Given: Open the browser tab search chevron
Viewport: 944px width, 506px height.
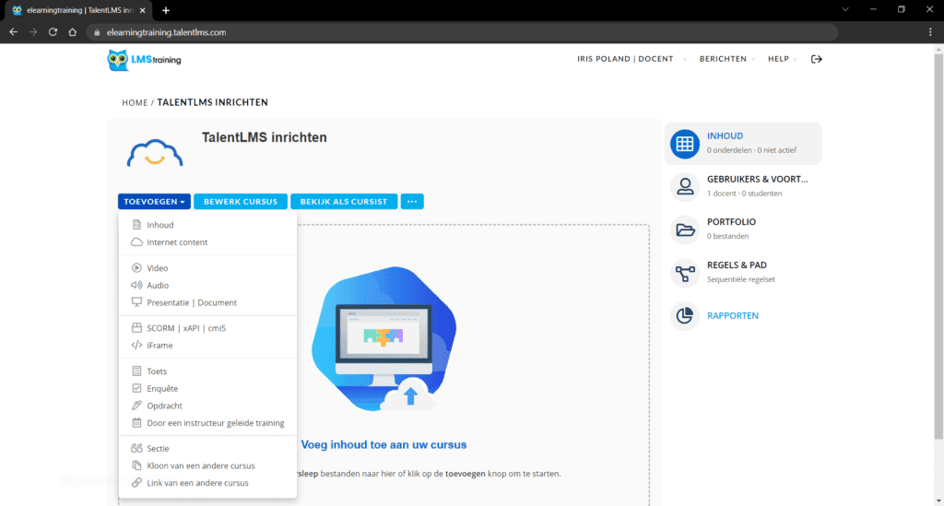Looking at the screenshot, I should tap(845, 9).
